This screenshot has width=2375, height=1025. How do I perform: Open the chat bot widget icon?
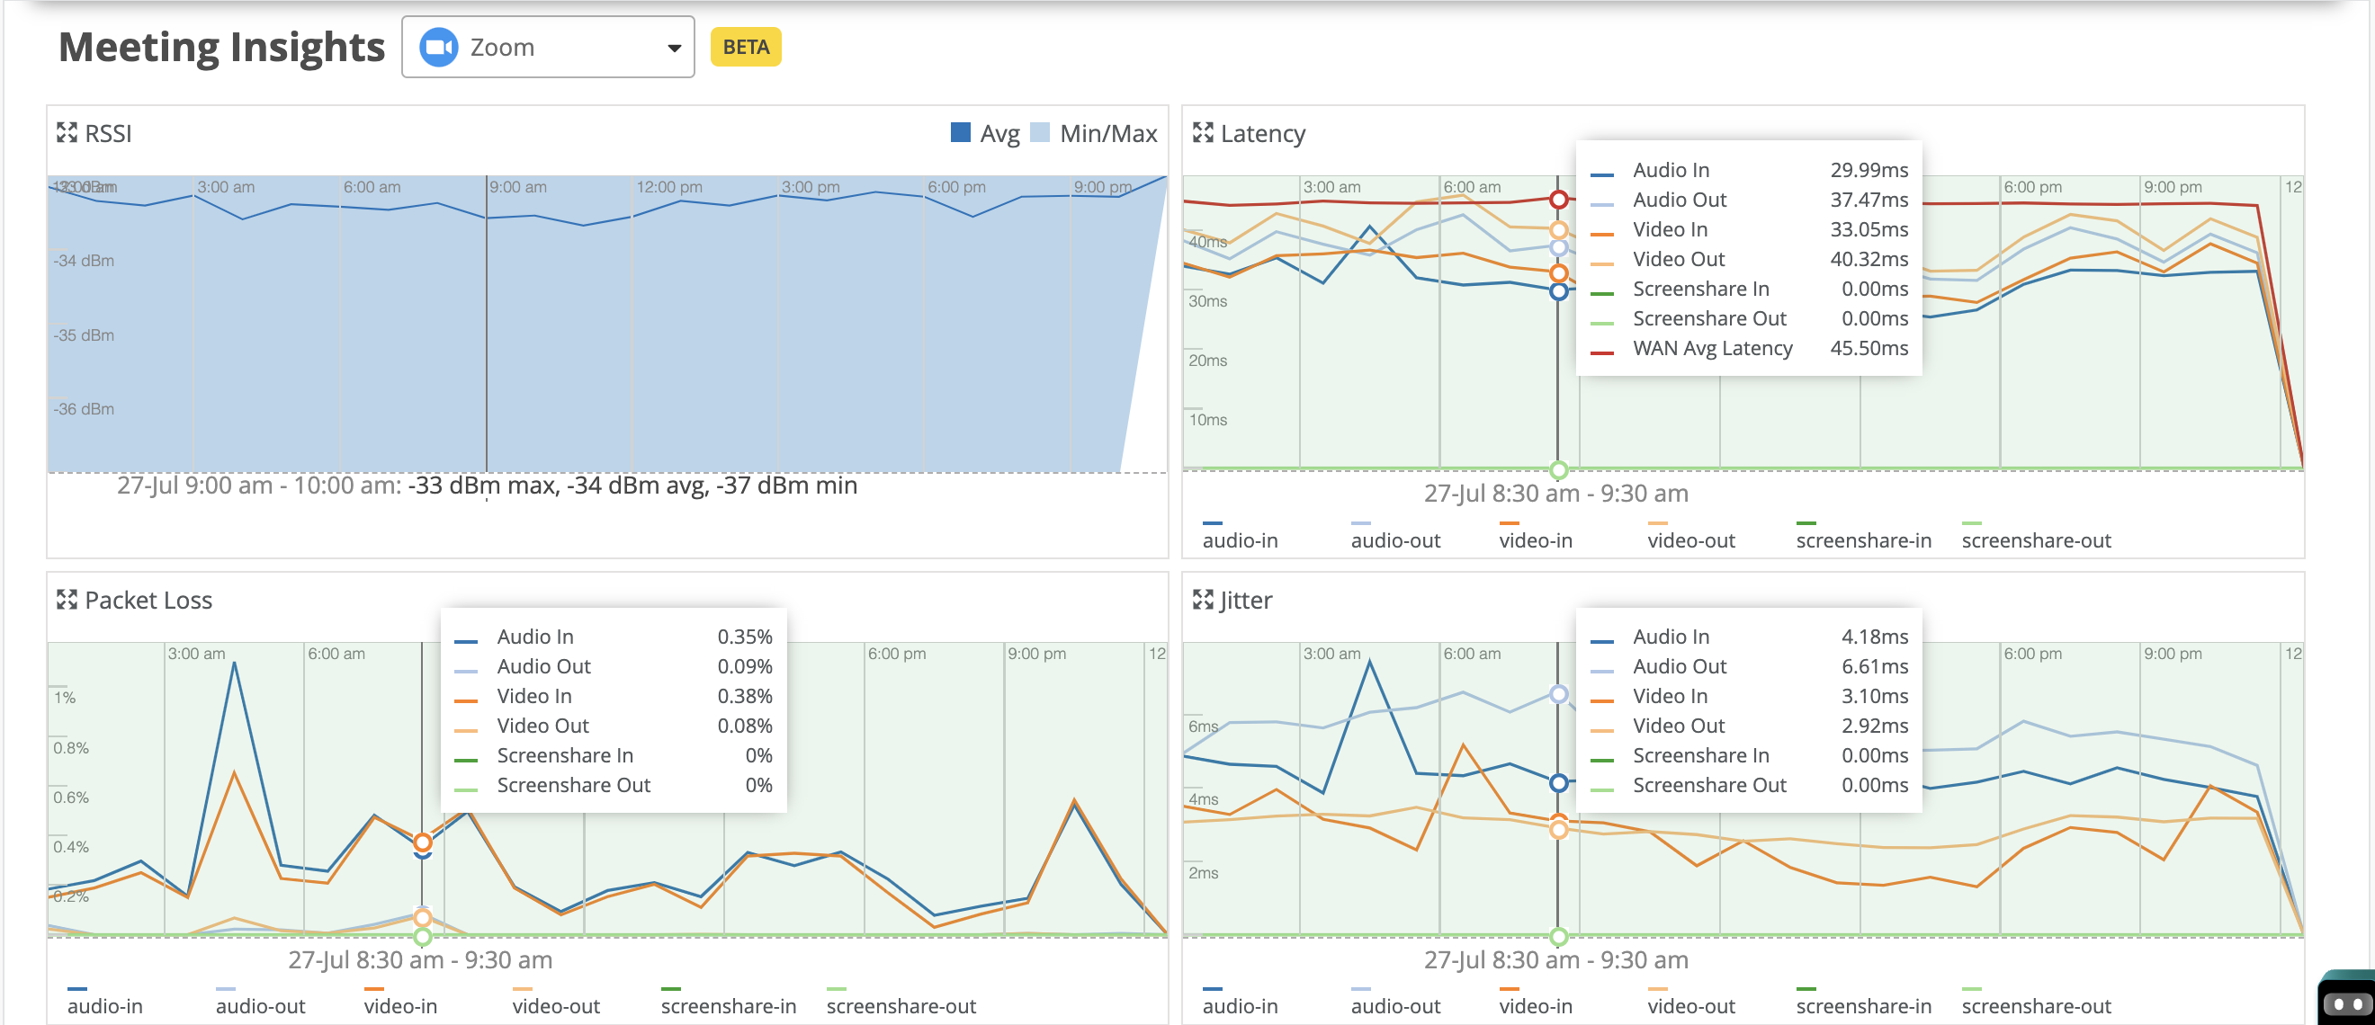click(2347, 1003)
